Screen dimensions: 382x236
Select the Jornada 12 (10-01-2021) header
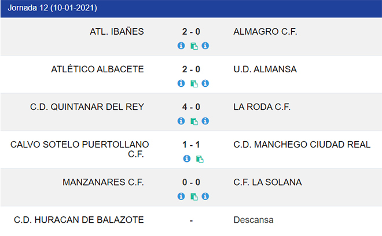pyautogui.click(x=191, y=8)
